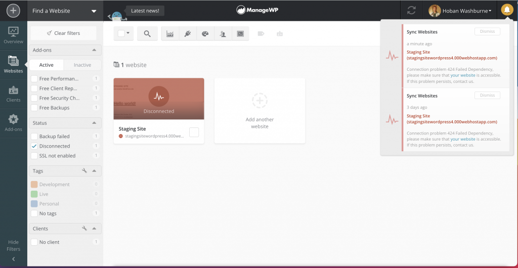Switch to the Active add-ons tab

point(46,65)
